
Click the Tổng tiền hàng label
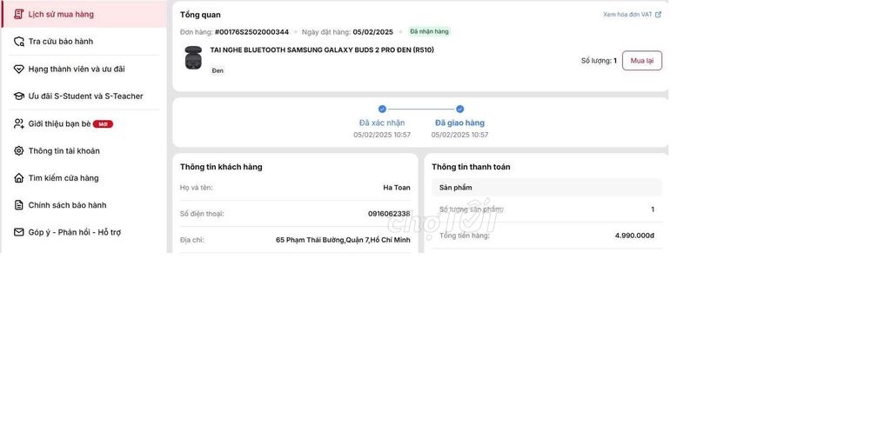465,236
